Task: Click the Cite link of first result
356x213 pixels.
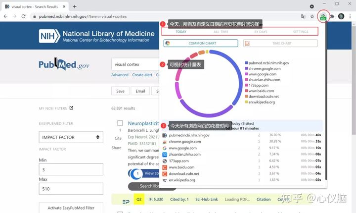Action: tap(118, 138)
